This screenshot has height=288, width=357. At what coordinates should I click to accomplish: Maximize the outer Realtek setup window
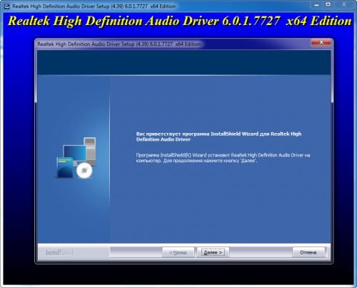tap(328, 4)
